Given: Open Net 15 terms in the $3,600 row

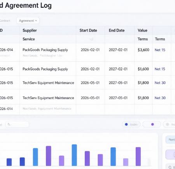Looking at the screenshot, I should tap(160, 50).
